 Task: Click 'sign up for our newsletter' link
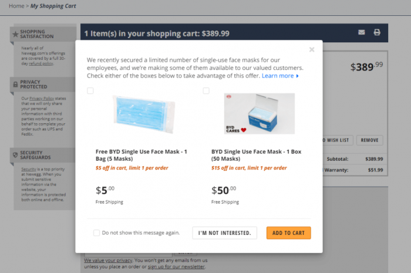click(x=176, y=267)
